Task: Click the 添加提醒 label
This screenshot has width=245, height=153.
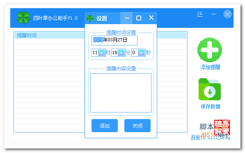Action: click(210, 67)
